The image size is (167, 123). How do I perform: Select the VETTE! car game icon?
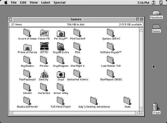point(44,46)
